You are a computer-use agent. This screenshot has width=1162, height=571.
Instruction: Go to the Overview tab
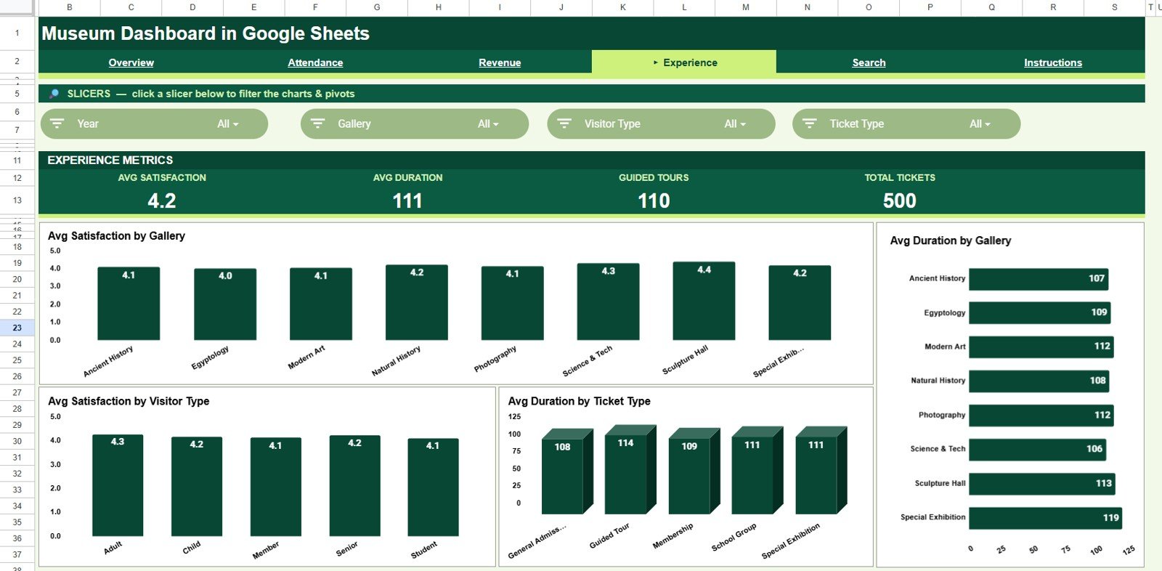(131, 62)
